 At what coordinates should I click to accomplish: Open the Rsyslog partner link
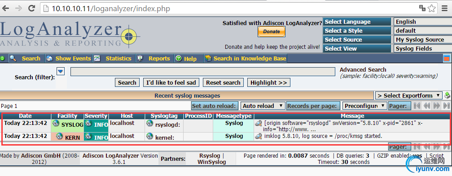210,155
